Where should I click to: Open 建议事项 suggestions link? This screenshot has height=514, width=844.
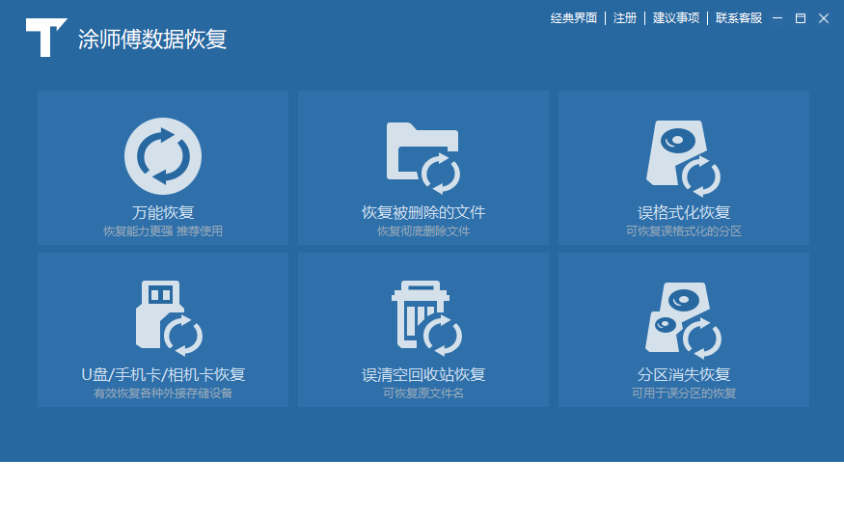(x=676, y=18)
